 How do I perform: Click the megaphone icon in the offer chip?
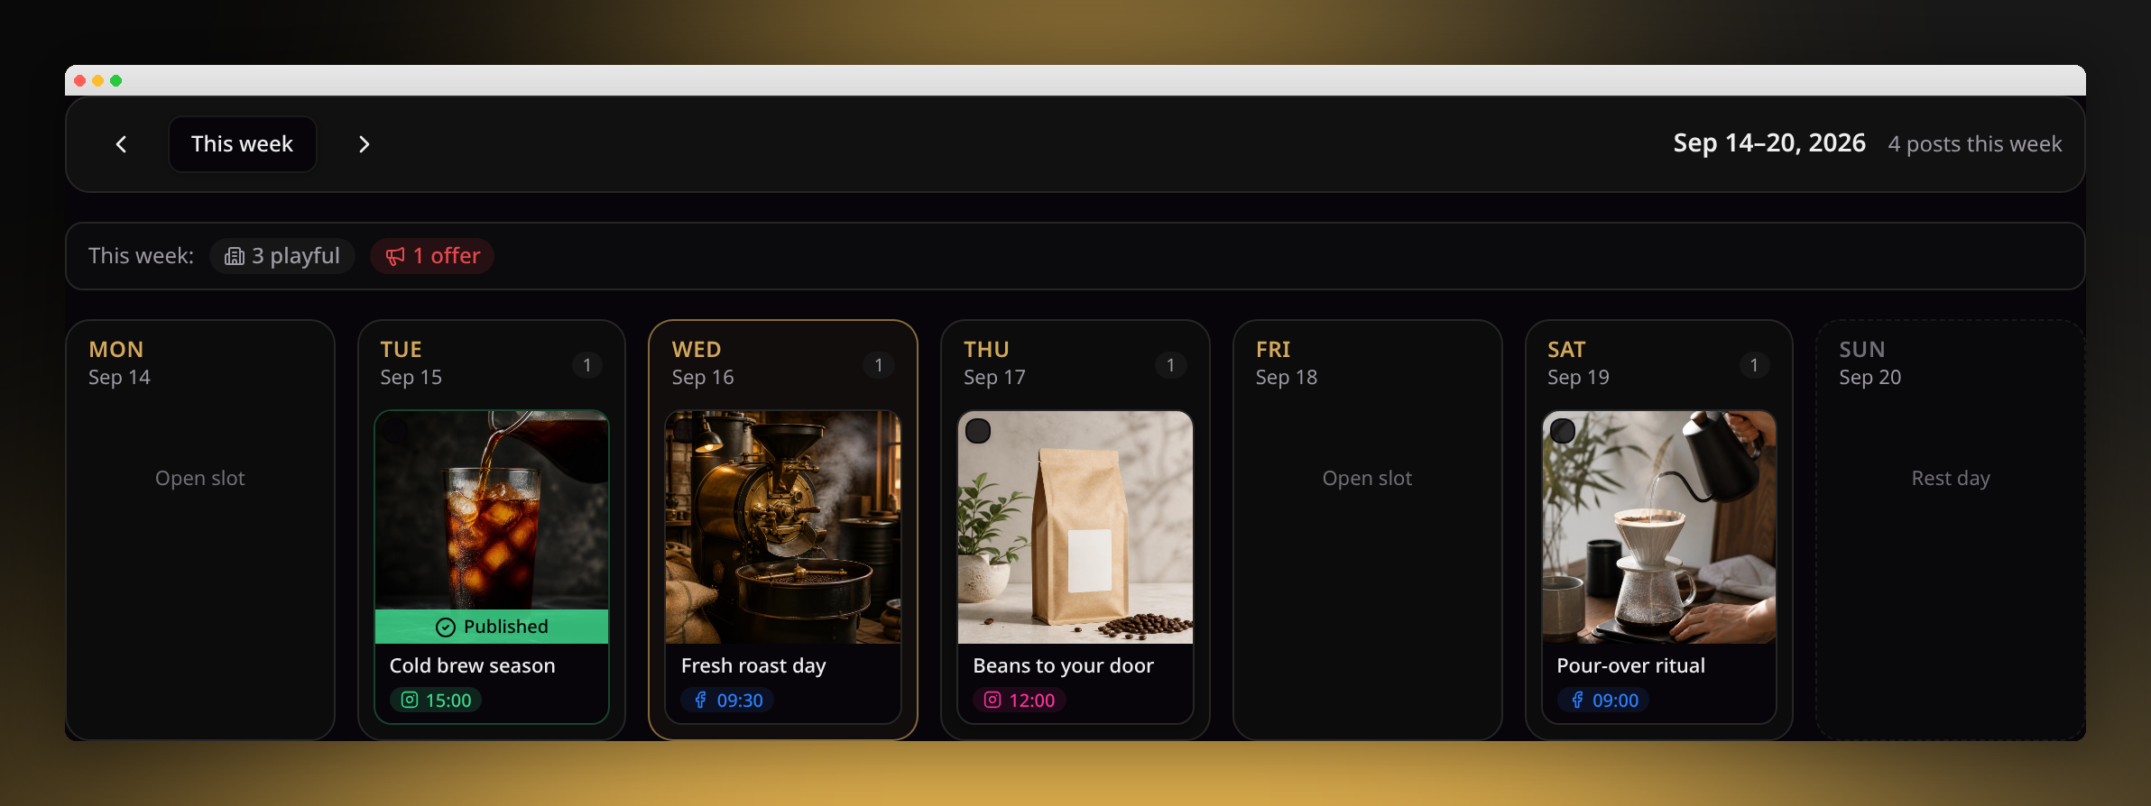tap(395, 257)
